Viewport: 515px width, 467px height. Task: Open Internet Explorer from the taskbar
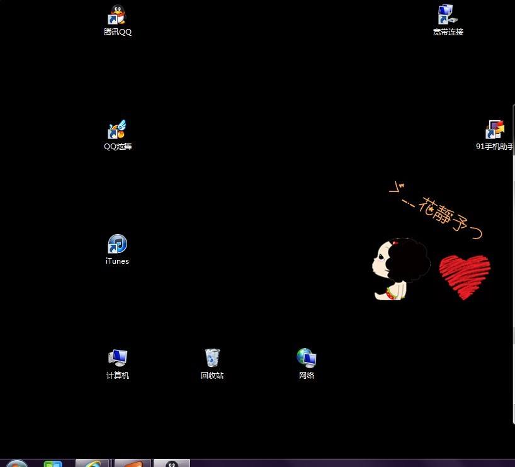click(93, 463)
